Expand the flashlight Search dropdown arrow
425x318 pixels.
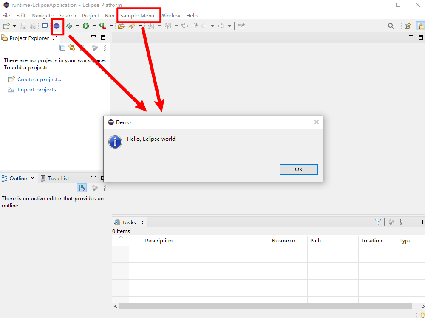pyautogui.click(x=140, y=26)
